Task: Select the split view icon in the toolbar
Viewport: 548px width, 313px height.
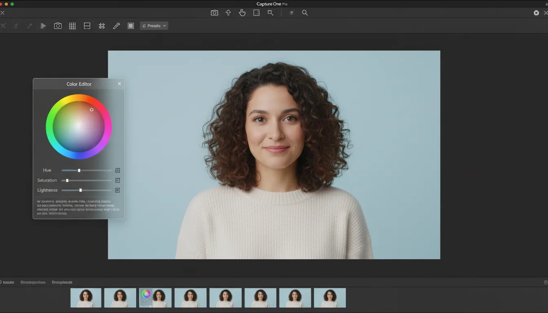Action: click(86, 26)
